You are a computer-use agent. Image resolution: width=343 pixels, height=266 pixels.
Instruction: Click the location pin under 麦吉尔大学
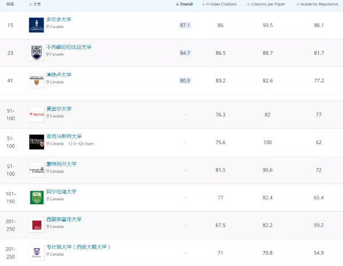click(x=48, y=116)
